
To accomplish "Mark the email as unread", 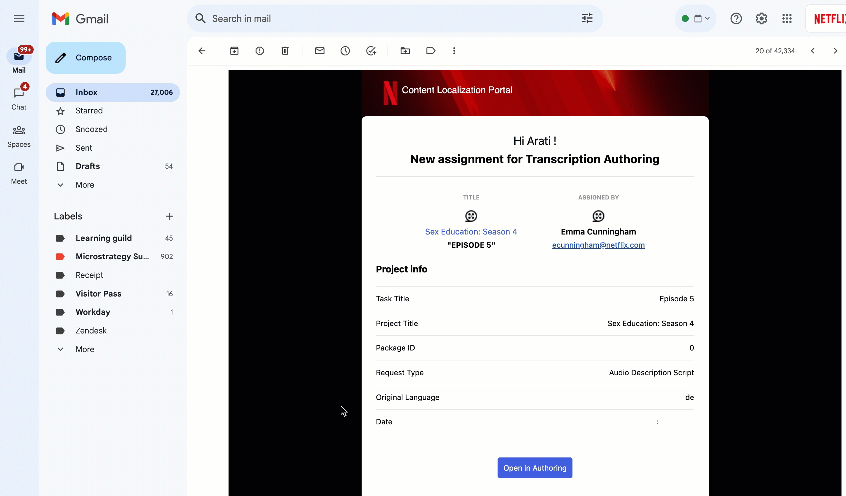I will pos(319,51).
